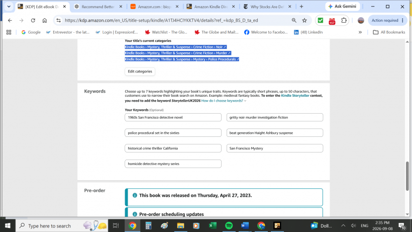The height and width of the screenshot is (232, 412).
Task: Open the Paint app in taskbar
Action: point(164,225)
